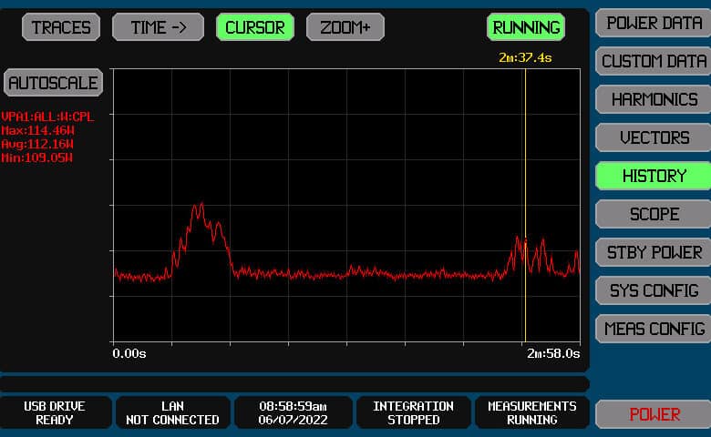The image size is (711, 437).
Task: Open the SYS CONFIG menu
Action: click(654, 290)
